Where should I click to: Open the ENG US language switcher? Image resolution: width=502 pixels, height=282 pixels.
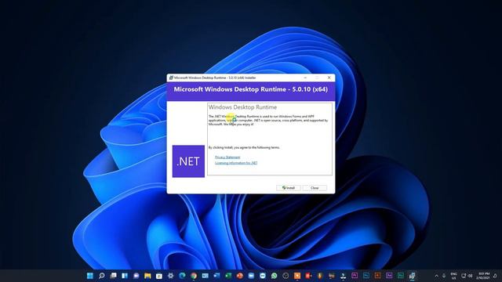click(x=453, y=276)
